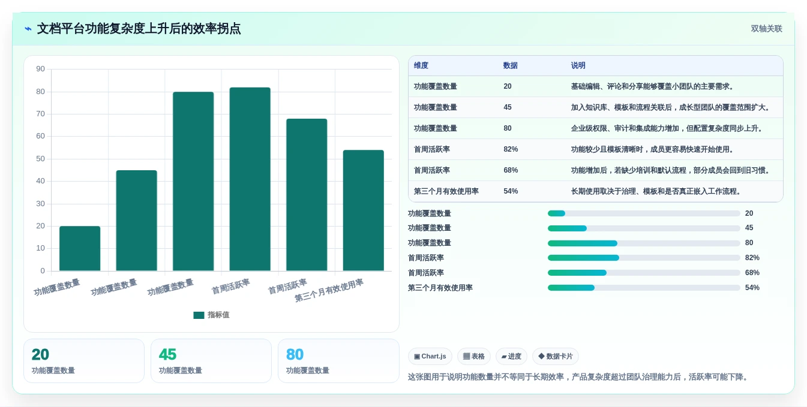Select the 数据卡片 chip
Screen dimensions: 807x407
[x=556, y=357]
